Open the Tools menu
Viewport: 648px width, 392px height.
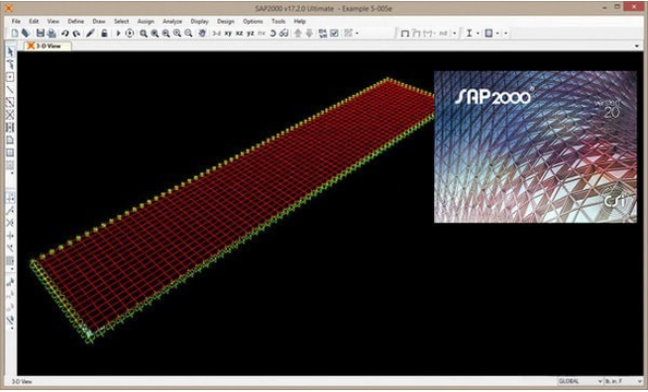(278, 21)
